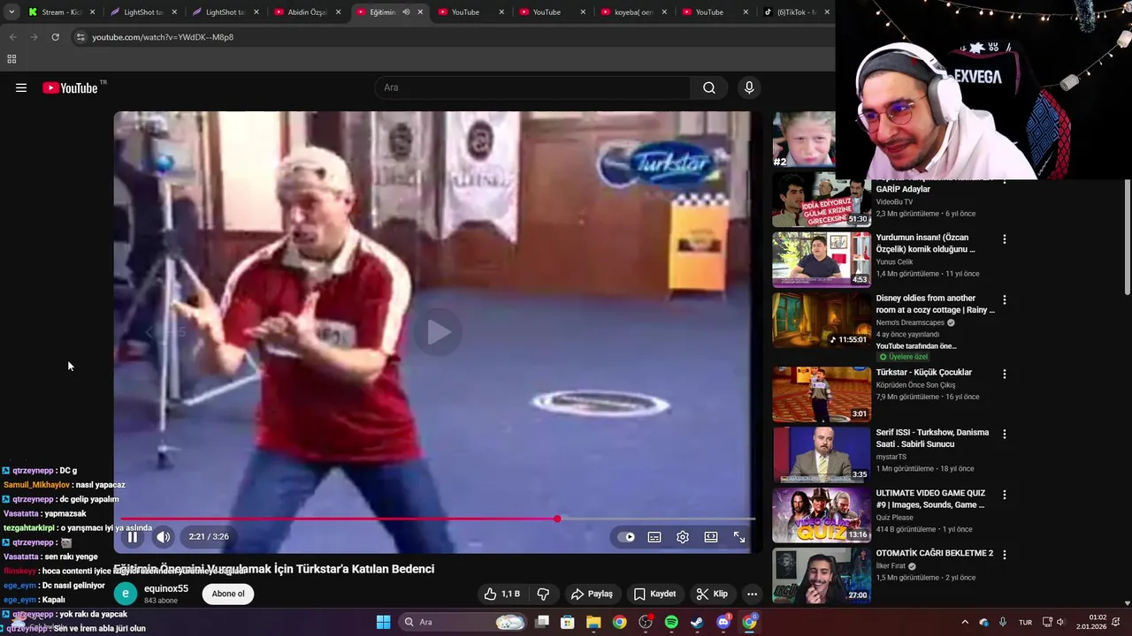Open Microsoft Store from taskbar
1132x636 pixels.
click(x=568, y=622)
